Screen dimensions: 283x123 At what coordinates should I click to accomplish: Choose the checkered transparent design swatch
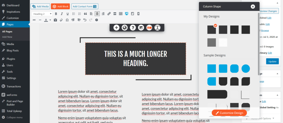tap(211, 43)
